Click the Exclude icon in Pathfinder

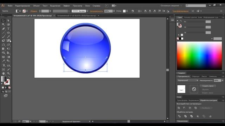195,108
